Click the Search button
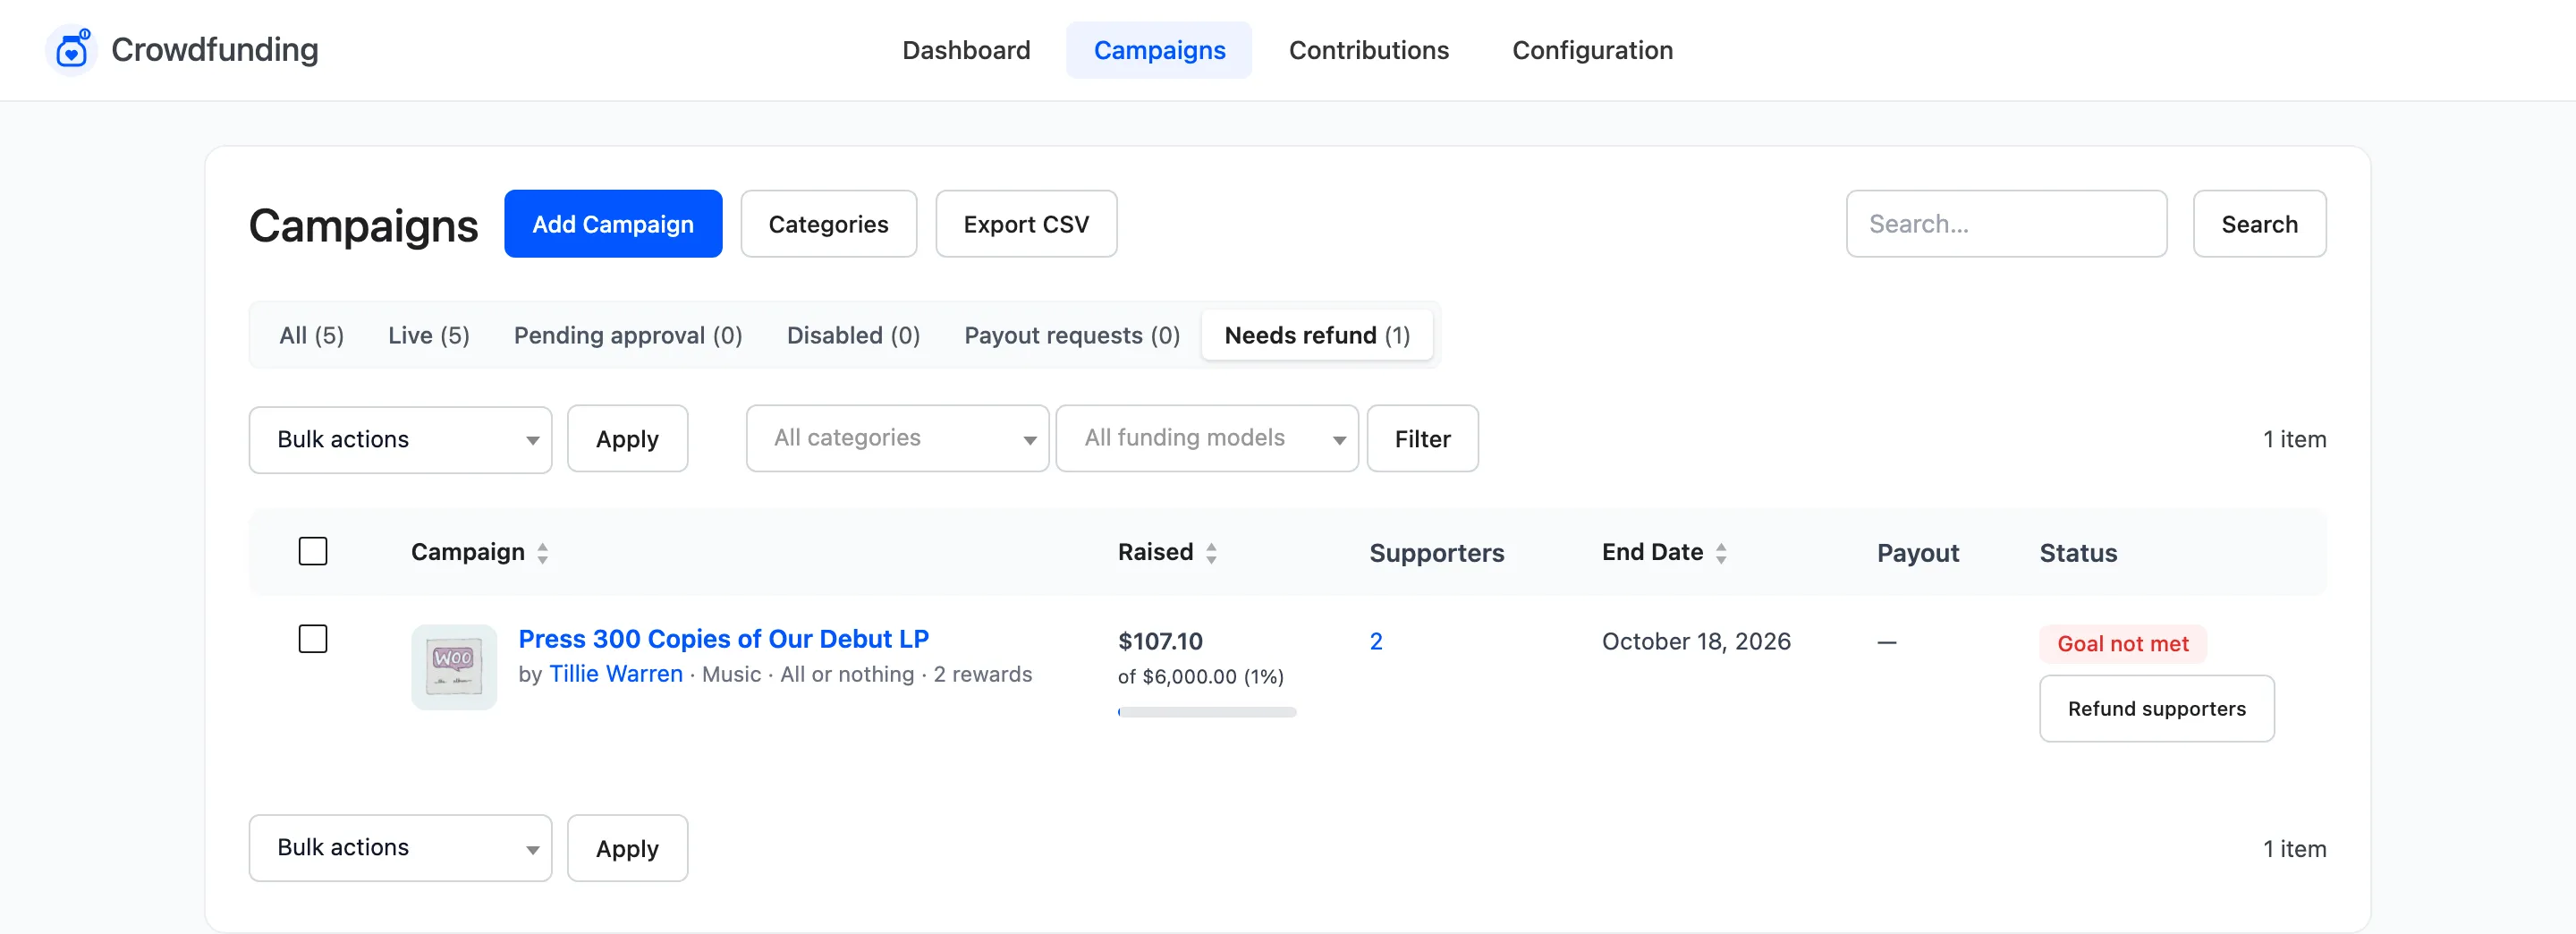 pyautogui.click(x=2259, y=224)
